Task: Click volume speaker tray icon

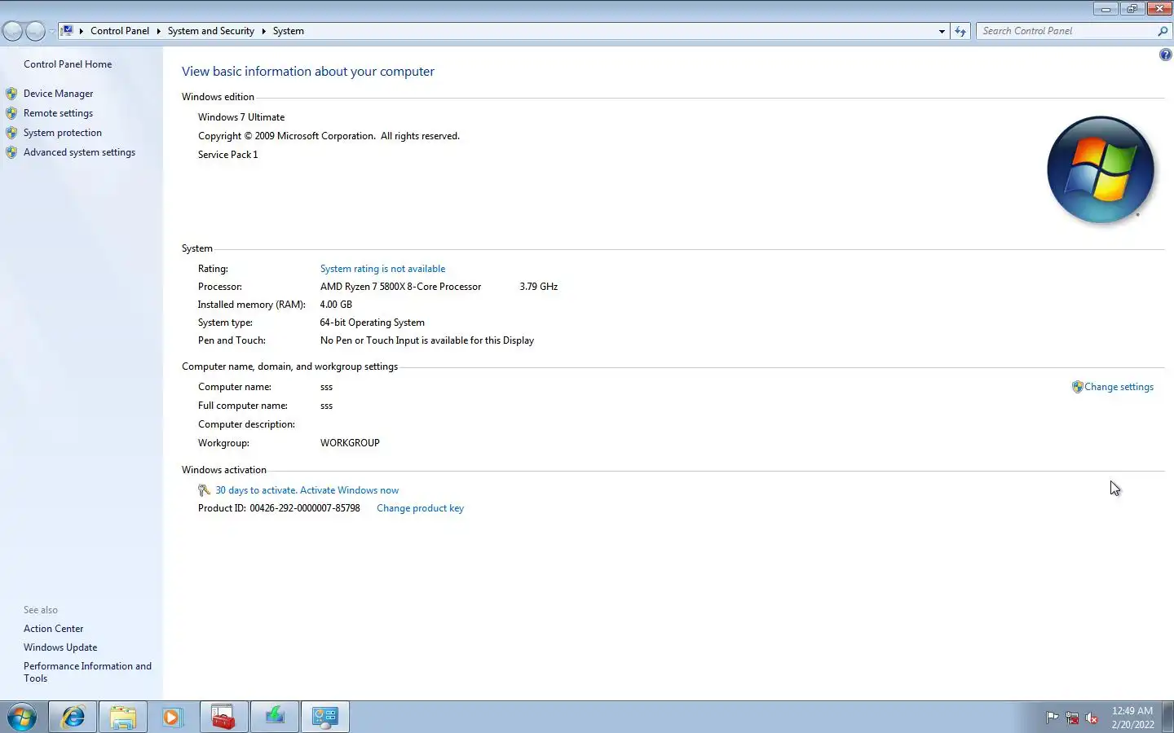Action: 1092,718
